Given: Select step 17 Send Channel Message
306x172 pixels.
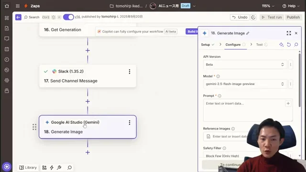Looking at the screenshot, I should click(87, 76).
